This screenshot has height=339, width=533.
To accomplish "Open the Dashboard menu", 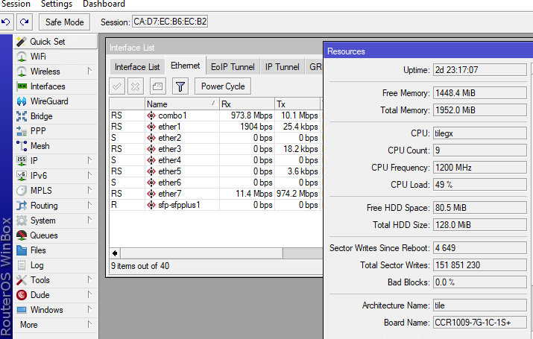I will [x=104, y=4].
